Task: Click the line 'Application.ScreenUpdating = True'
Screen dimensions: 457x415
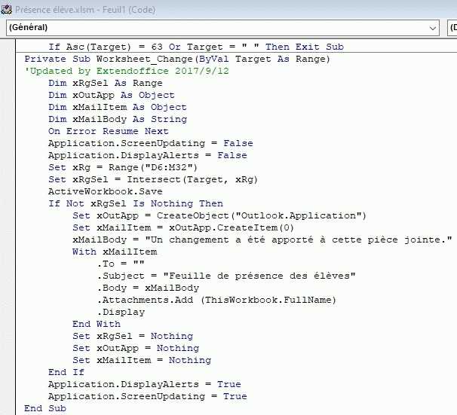Action: 148,396
